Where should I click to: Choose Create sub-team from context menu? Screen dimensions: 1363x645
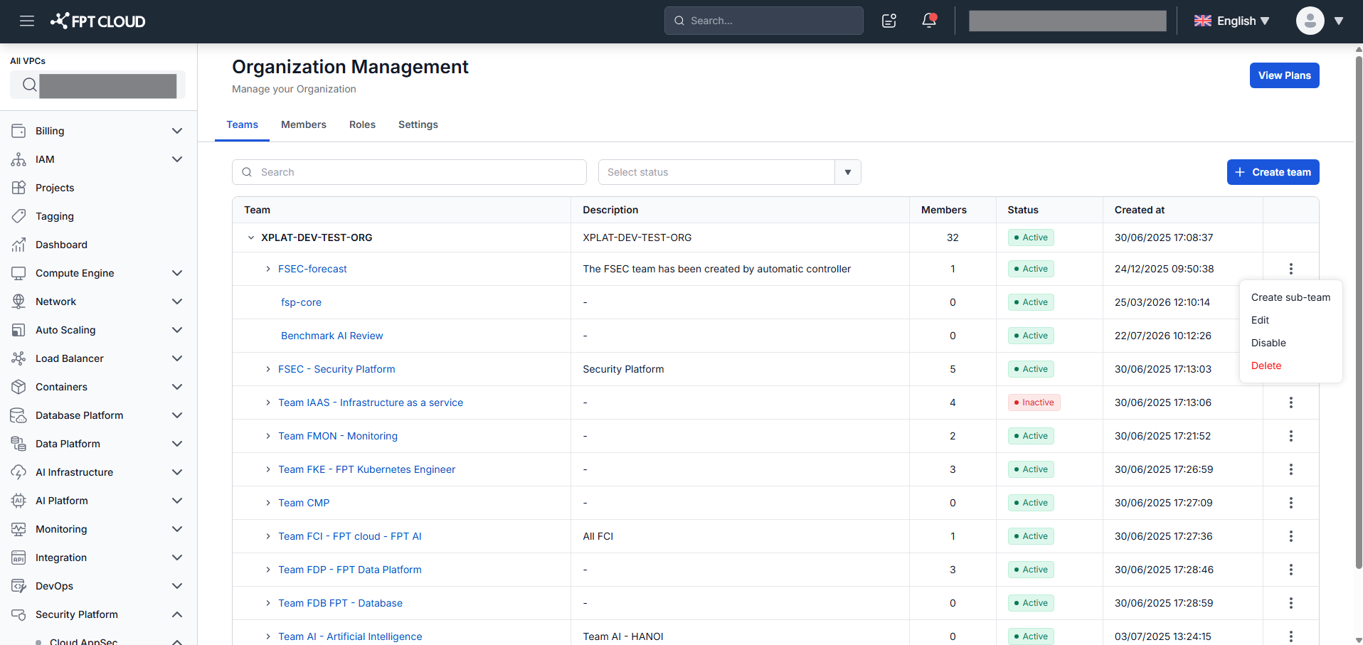click(1290, 297)
